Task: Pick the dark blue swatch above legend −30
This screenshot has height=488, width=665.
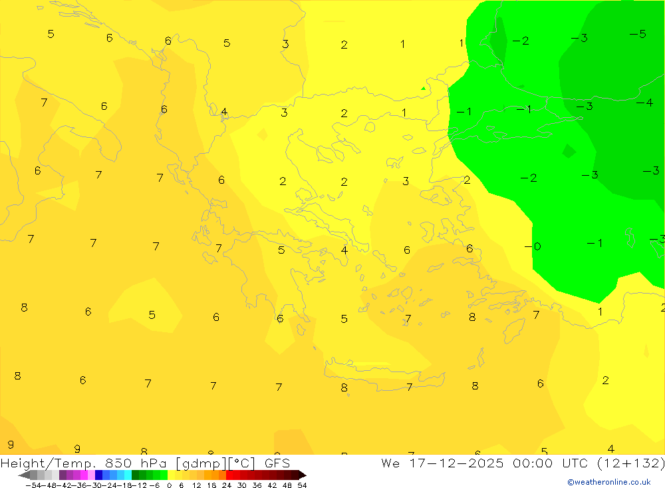Action: 98,475
